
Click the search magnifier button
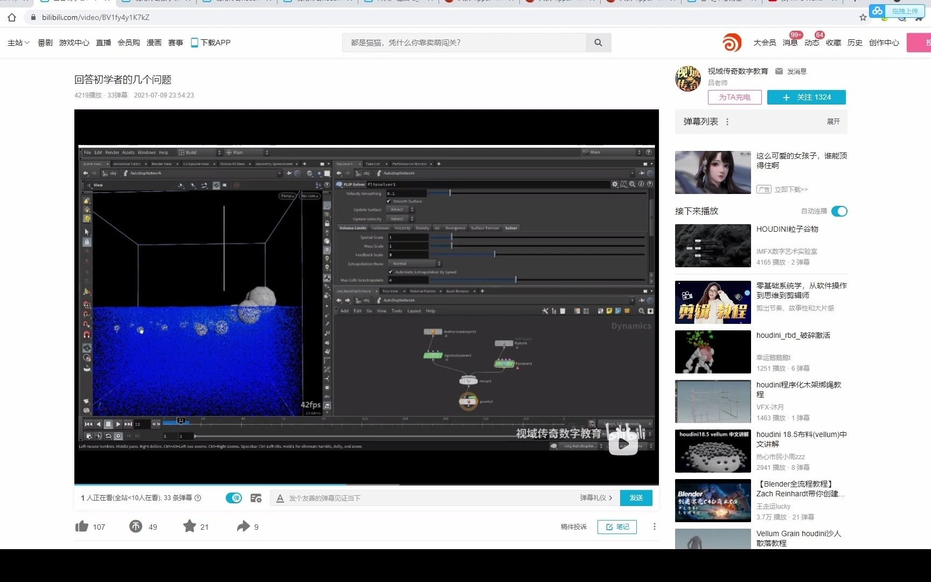click(598, 43)
